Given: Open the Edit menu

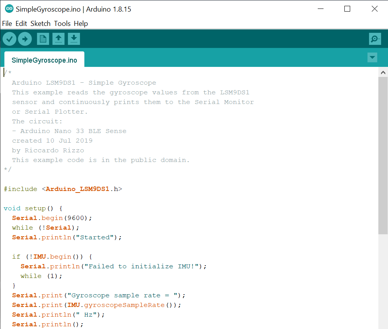Looking at the screenshot, I should (21, 24).
